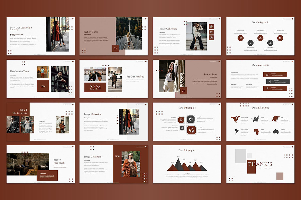
Task: Click the "Australia" label
Action: 283,130
